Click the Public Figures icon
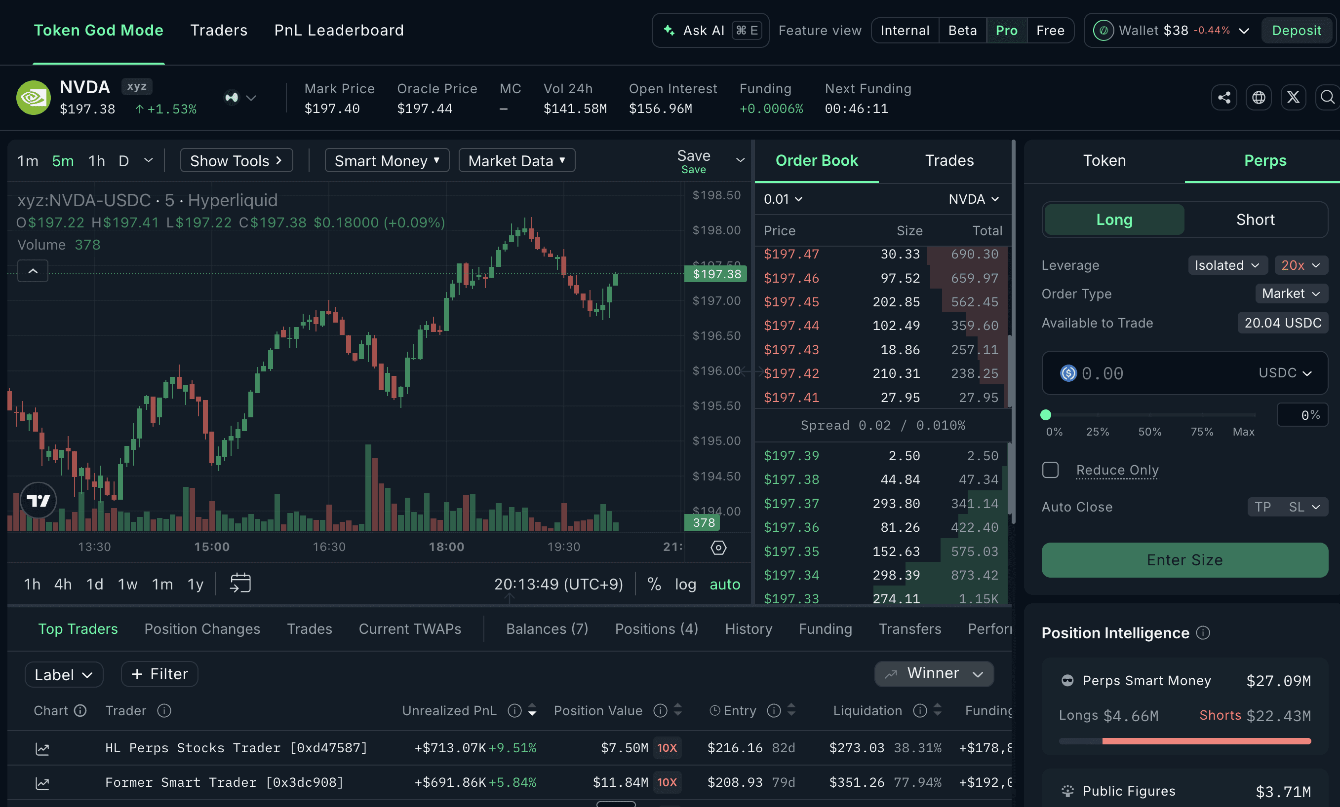This screenshot has height=807, width=1340. click(x=1067, y=791)
